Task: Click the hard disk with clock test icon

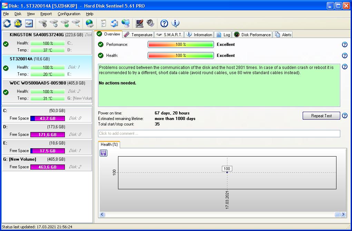Action: click(54, 23)
